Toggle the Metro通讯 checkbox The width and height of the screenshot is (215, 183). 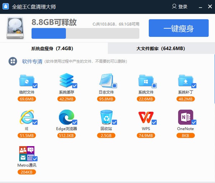click(x=35, y=159)
